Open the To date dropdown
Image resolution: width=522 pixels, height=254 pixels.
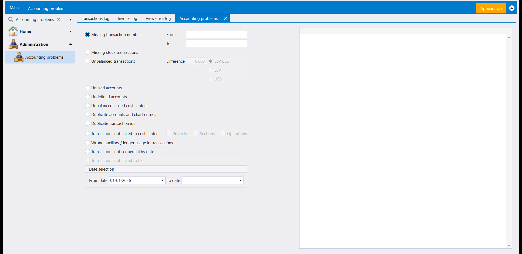pyautogui.click(x=241, y=180)
